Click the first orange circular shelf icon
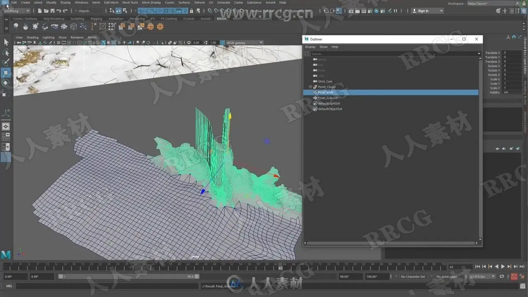 (x=151, y=26)
